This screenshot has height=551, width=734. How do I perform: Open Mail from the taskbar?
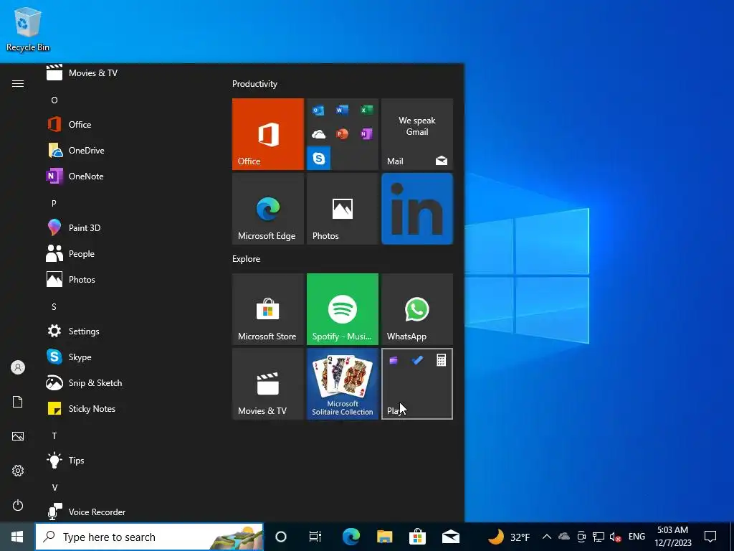[x=451, y=537]
